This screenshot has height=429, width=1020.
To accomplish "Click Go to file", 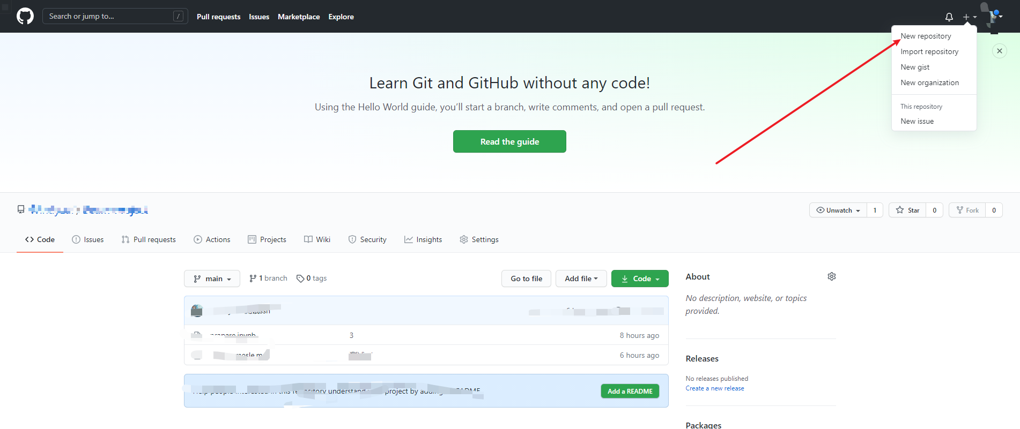I will 526,279.
